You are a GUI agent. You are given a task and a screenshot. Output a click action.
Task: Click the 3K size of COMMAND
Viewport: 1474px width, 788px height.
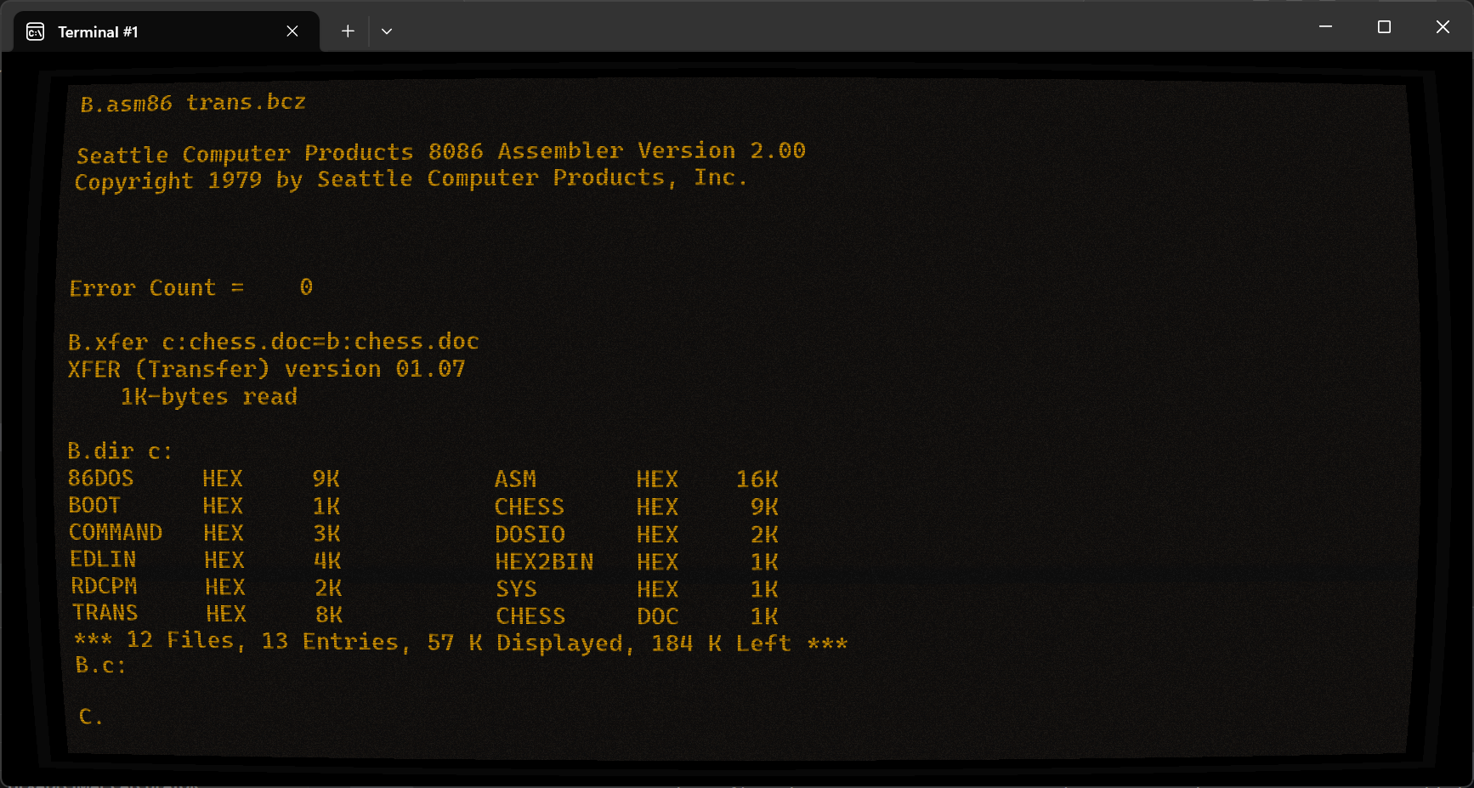(x=327, y=533)
